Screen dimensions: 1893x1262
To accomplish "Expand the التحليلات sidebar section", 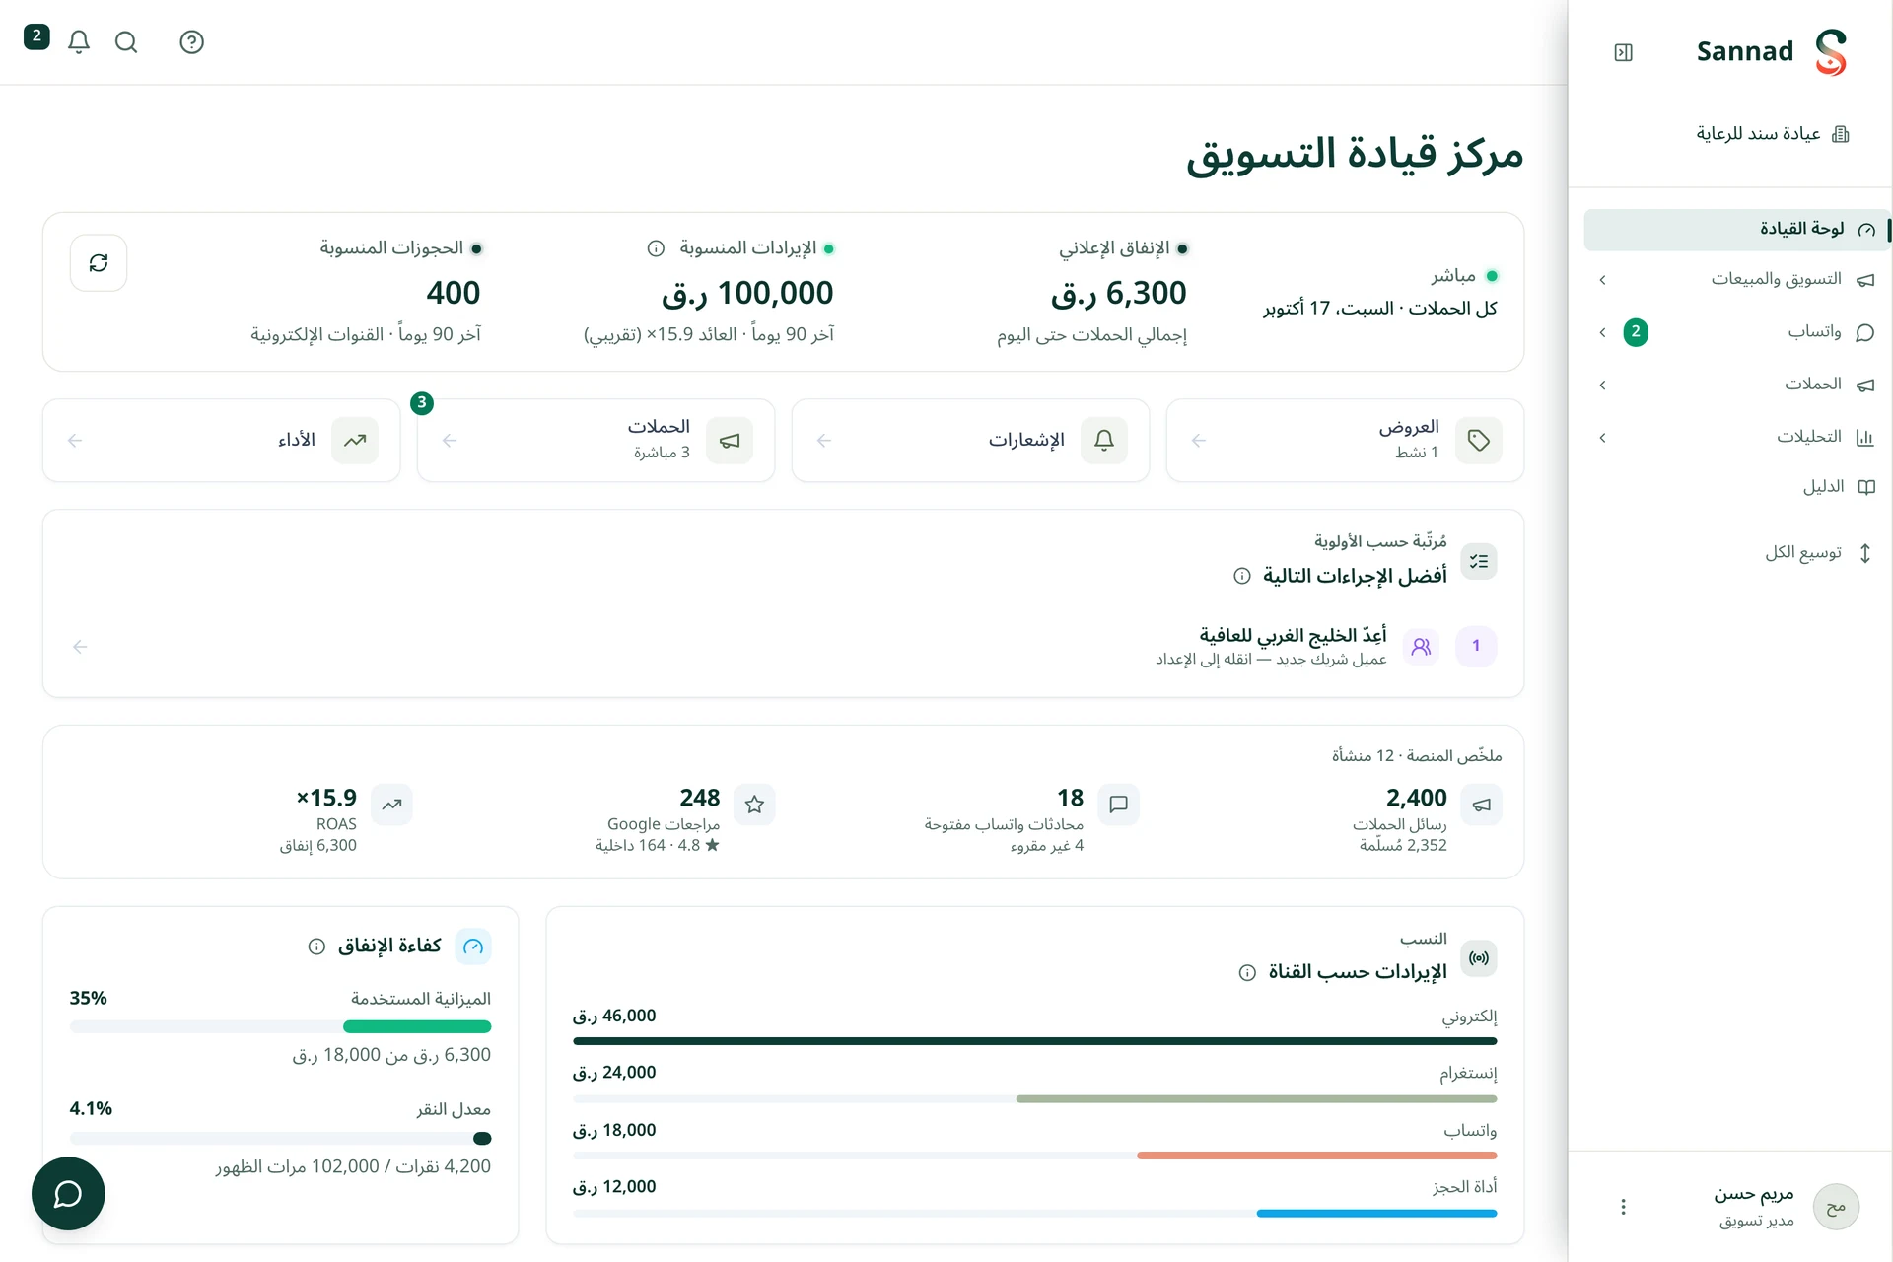I will [x=1737, y=437].
